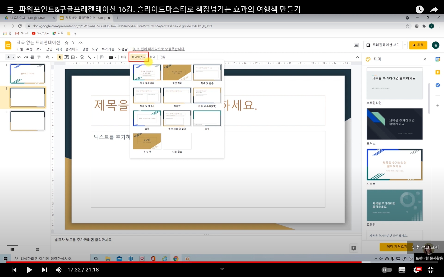Click the print icon in toolbar
Screen dimensions: 444x277
(33, 57)
